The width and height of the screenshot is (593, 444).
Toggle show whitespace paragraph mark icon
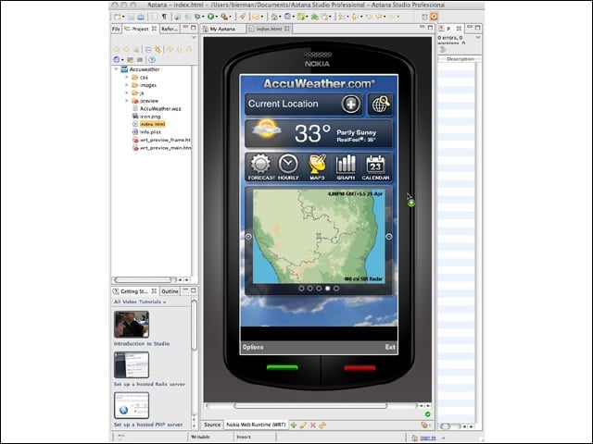(x=165, y=17)
